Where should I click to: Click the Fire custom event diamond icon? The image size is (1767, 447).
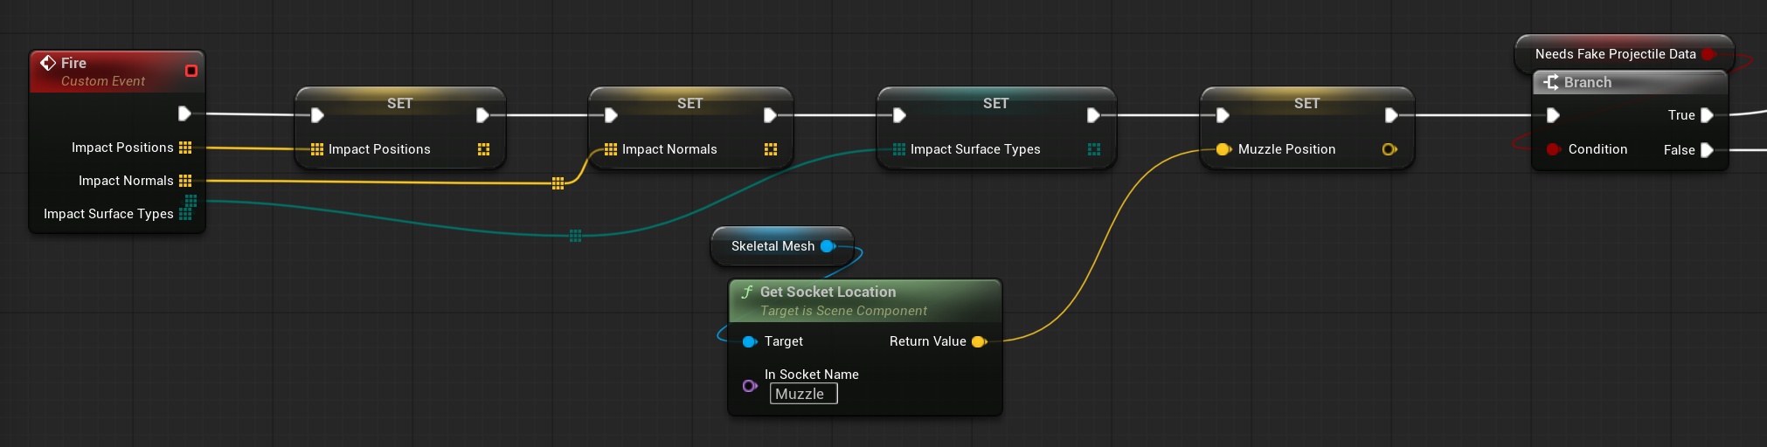[x=48, y=63]
